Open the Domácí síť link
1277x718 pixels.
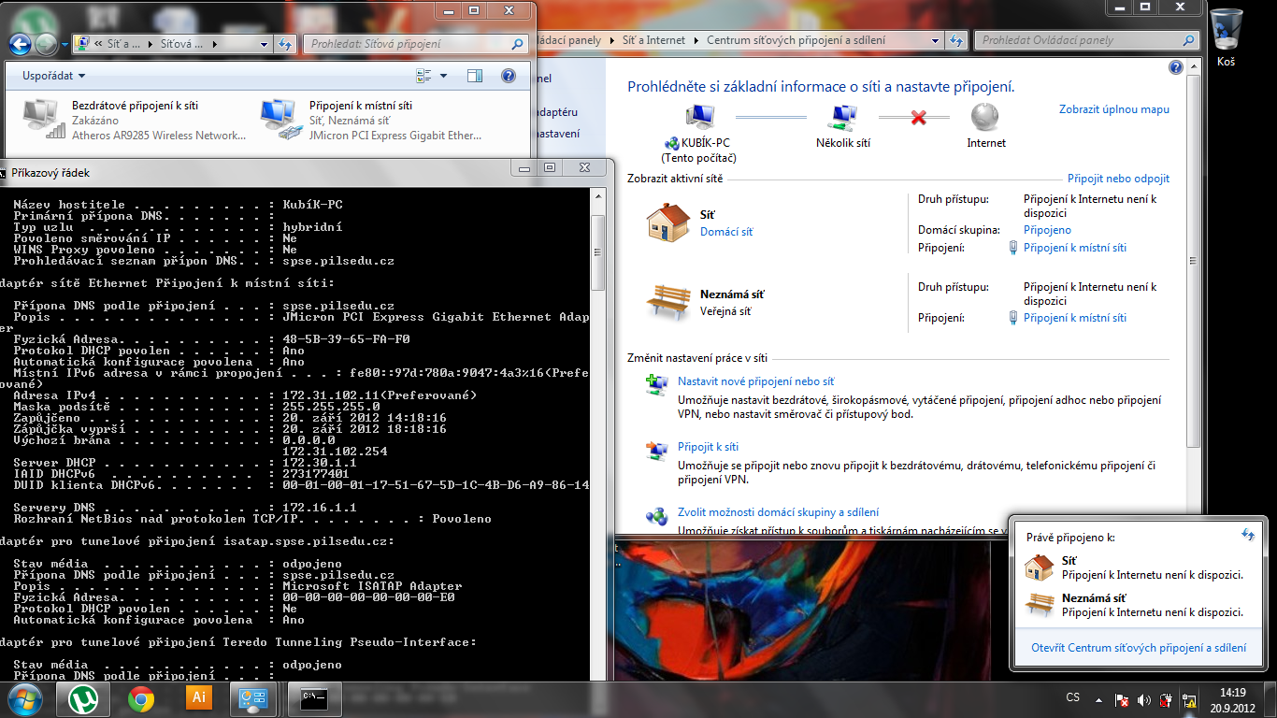click(726, 232)
